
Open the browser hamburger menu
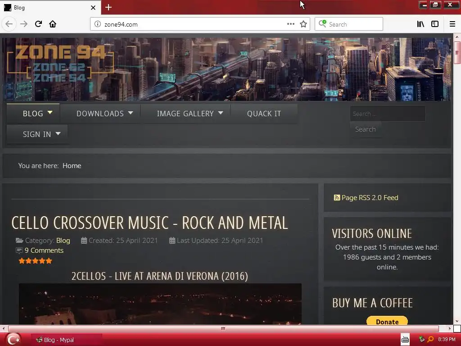[452, 24]
